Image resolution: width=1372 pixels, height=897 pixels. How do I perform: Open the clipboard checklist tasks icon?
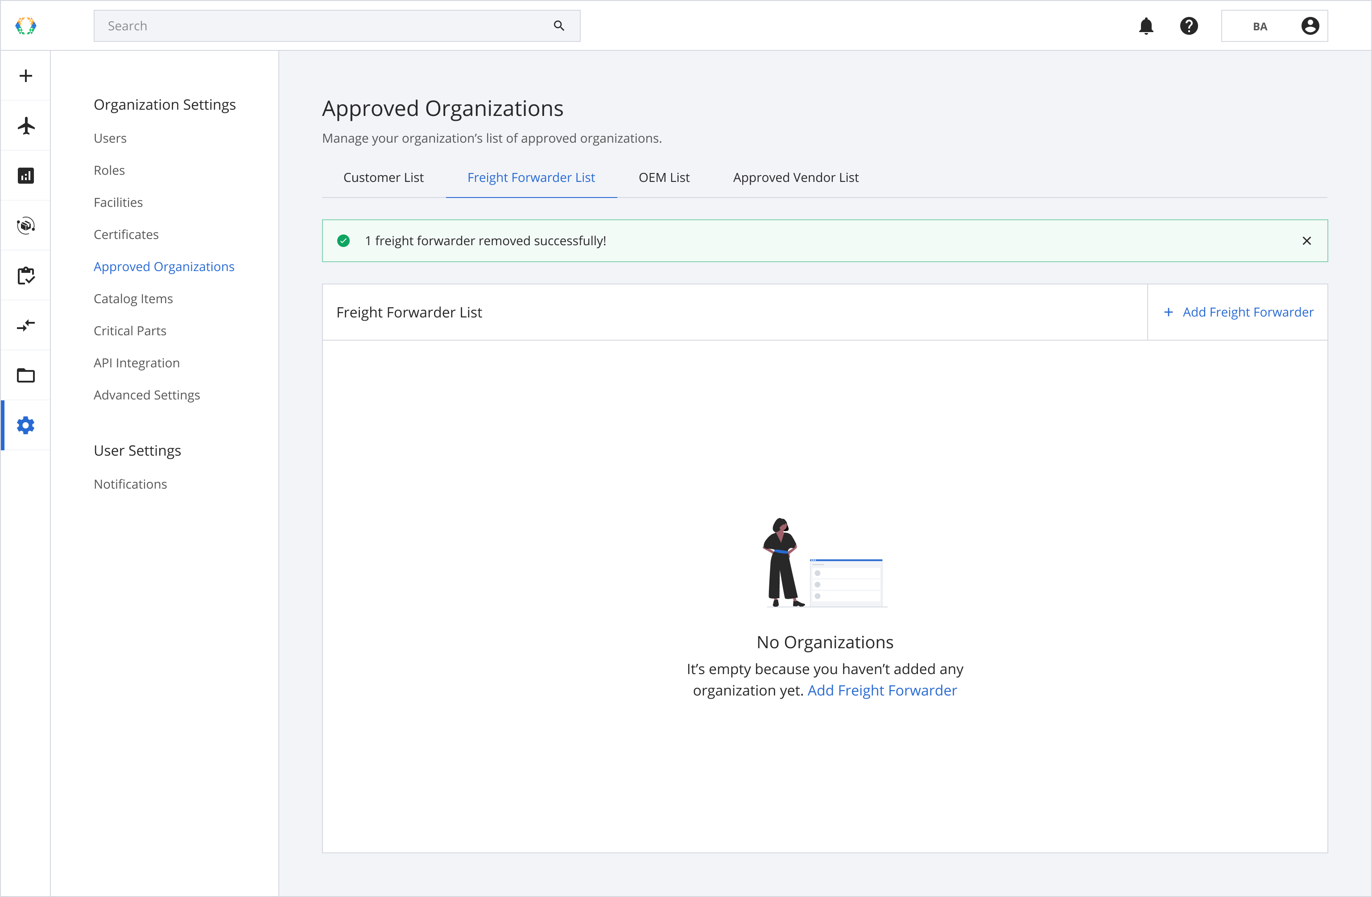25,276
